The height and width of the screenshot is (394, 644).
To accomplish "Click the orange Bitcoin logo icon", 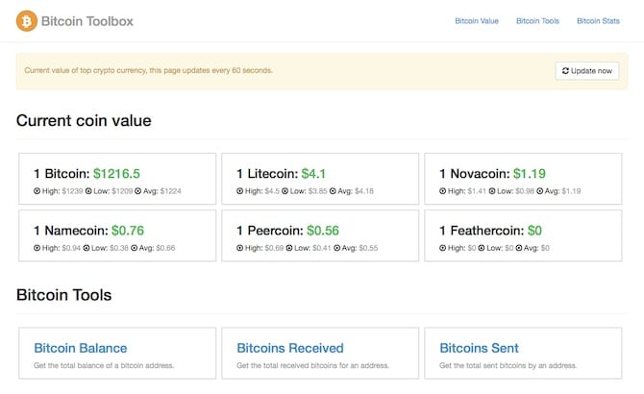I will pyautogui.click(x=27, y=21).
